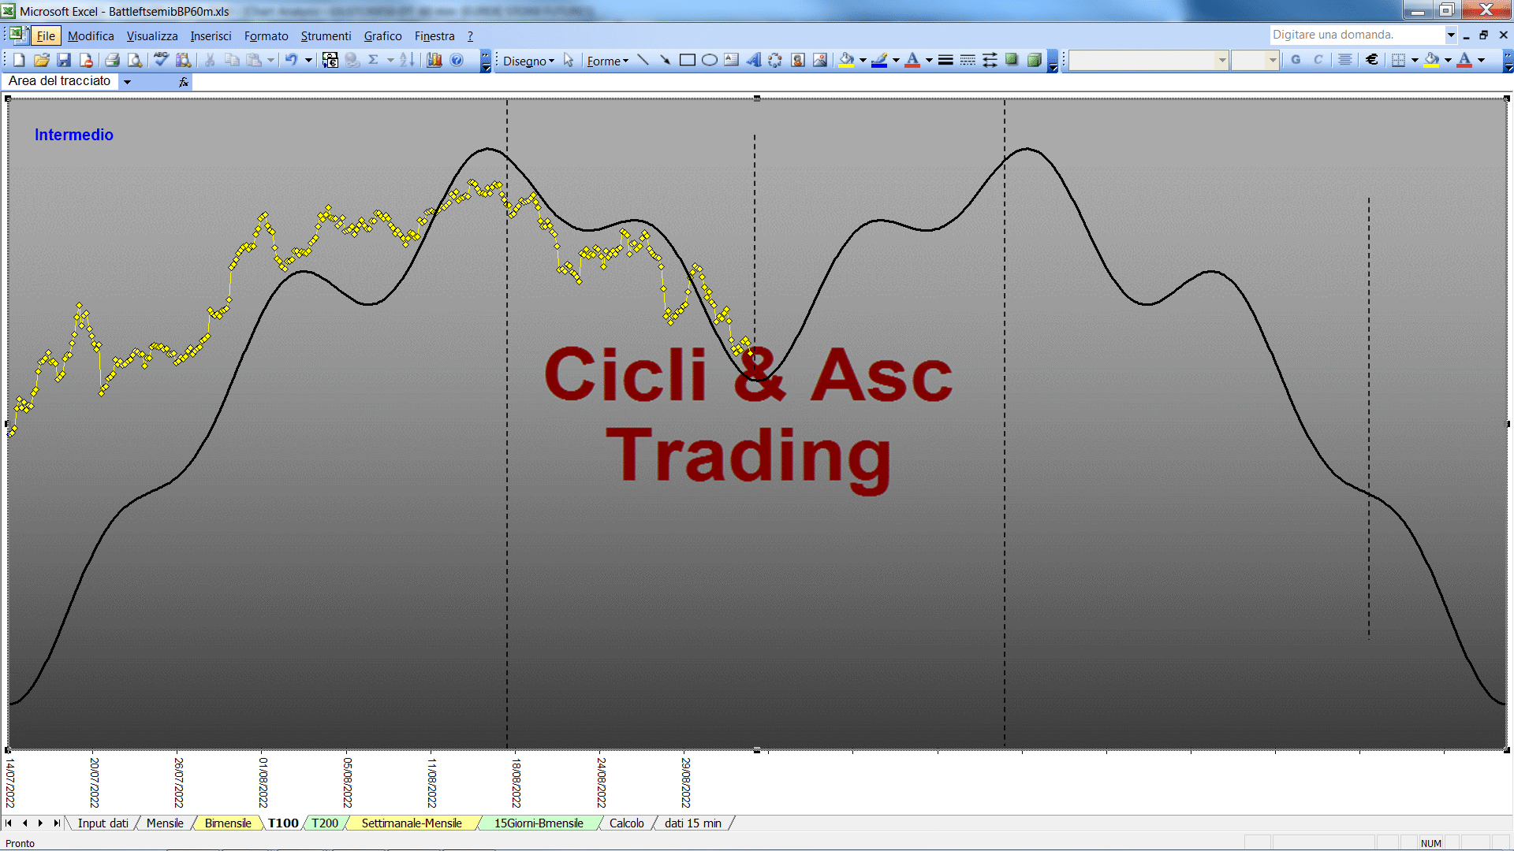This screenshot has height=851, width=1514.
Task: Open Excel Help question-mark icon
Action: 457,60
